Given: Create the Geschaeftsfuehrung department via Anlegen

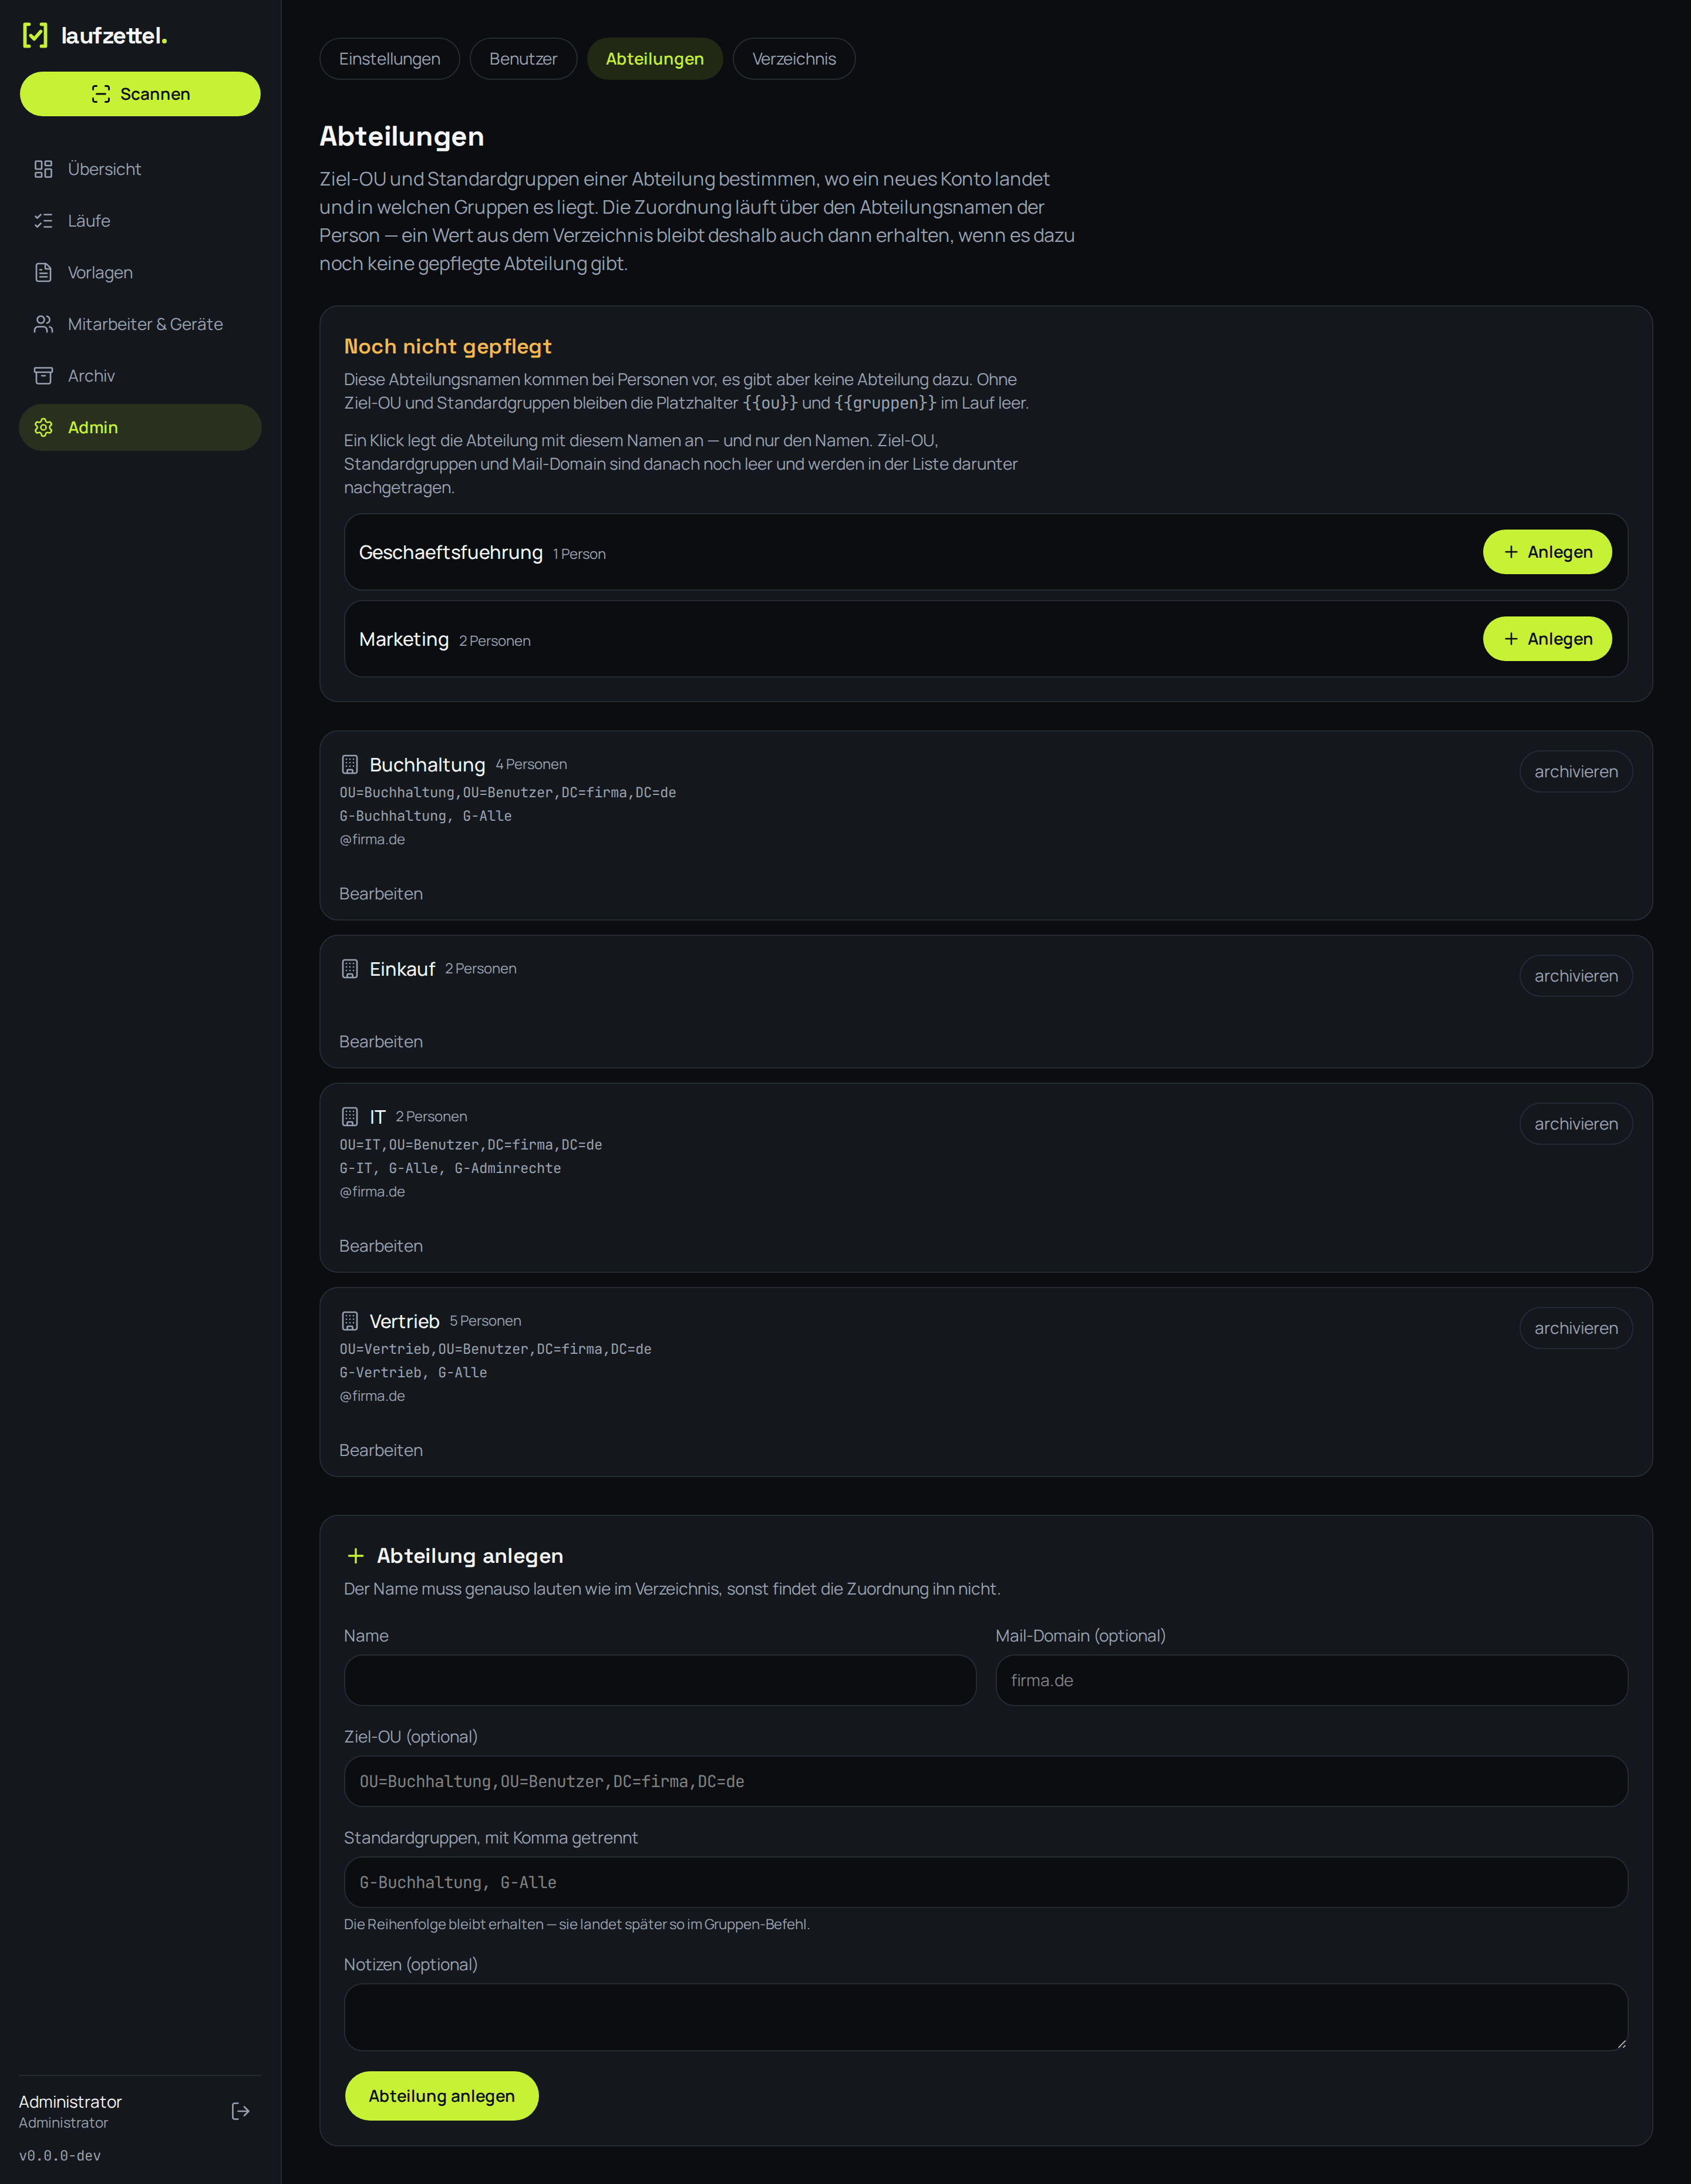Looking at the screenshot, I should point(1547,552).
